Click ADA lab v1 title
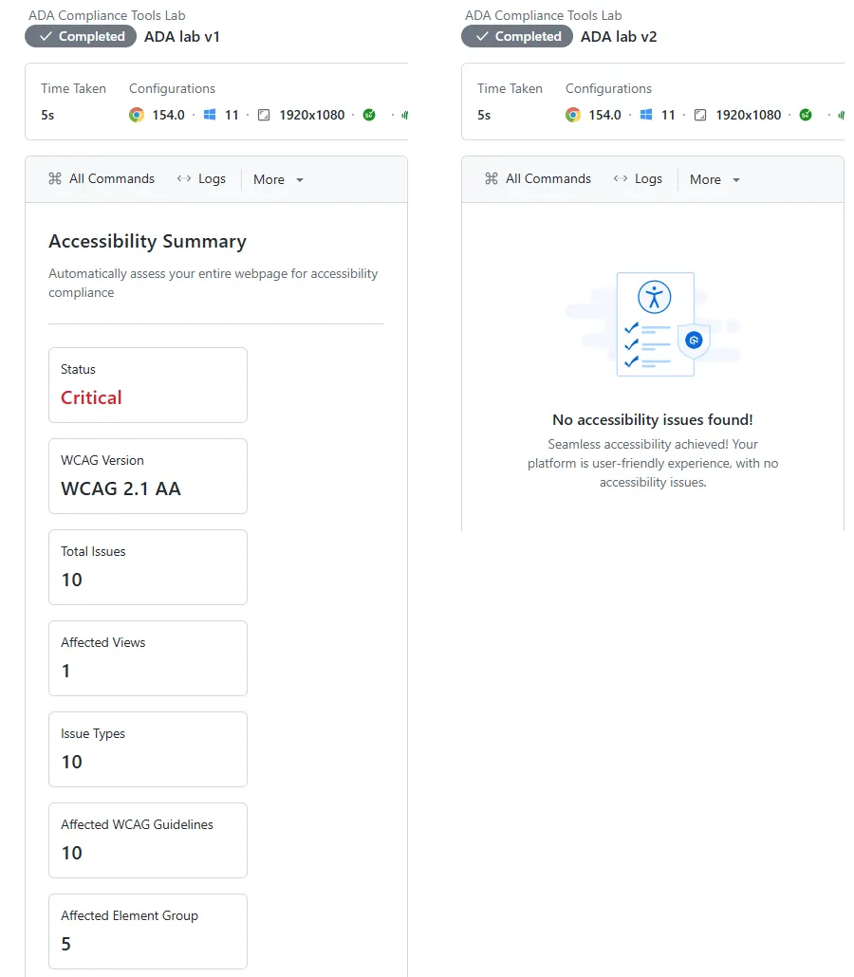This screenshot has height=977, width=854. pos(182,37)
